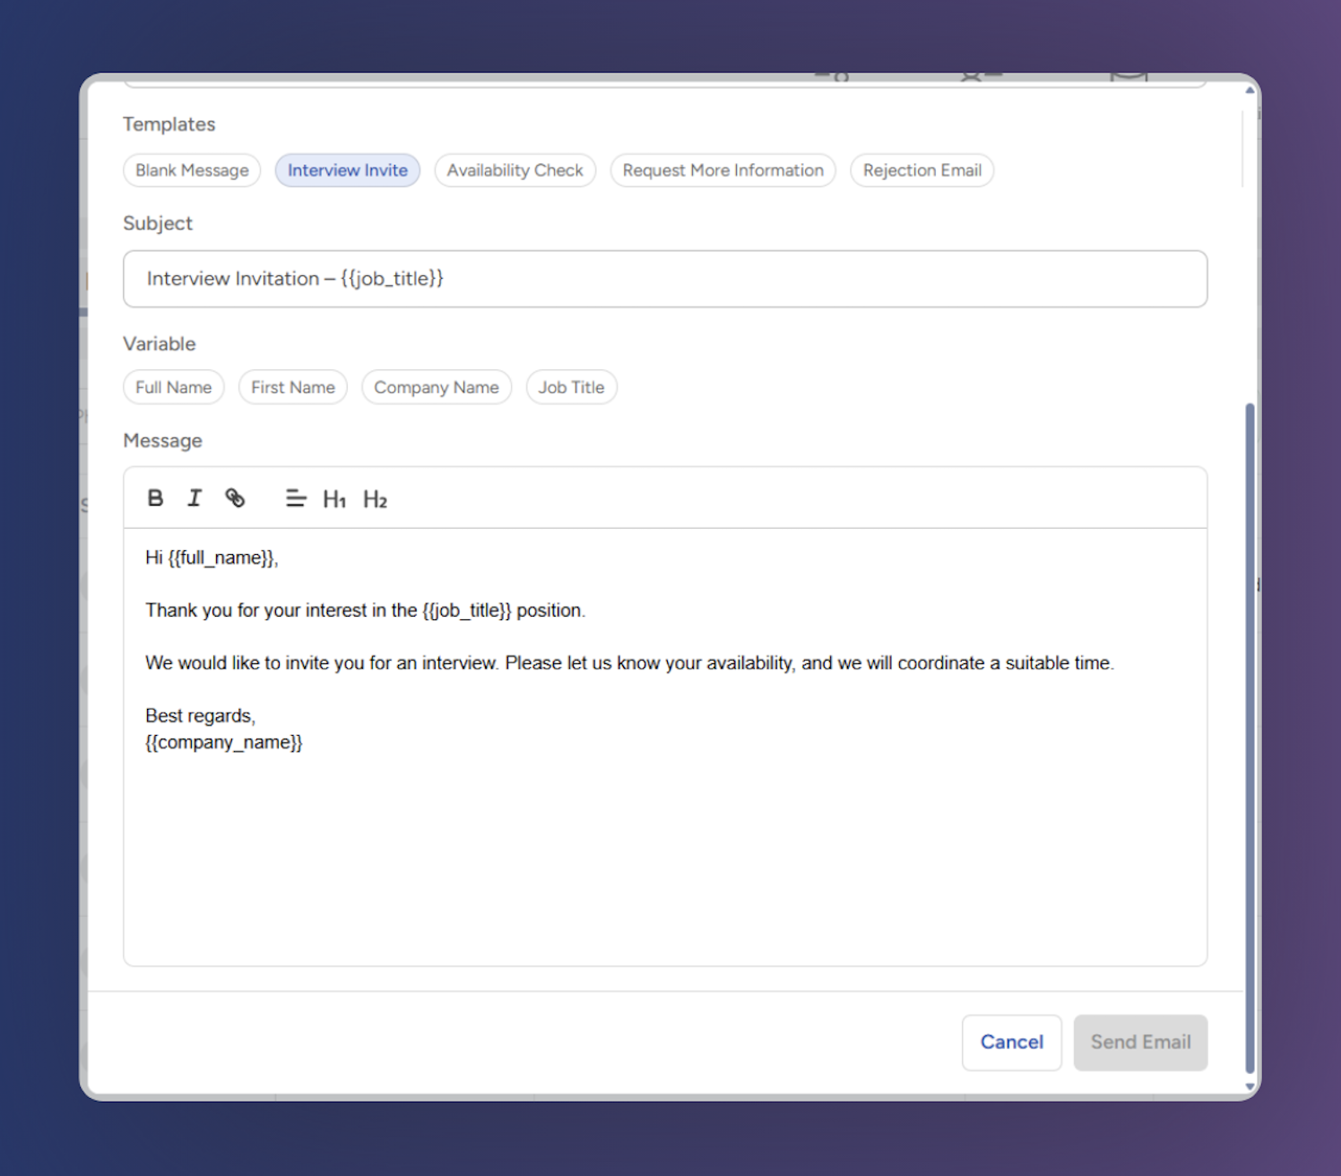This screenshot has height=1176, width=1341.
Task: Click the scrollbar up arrow
Action: [x=1250, y=91]
